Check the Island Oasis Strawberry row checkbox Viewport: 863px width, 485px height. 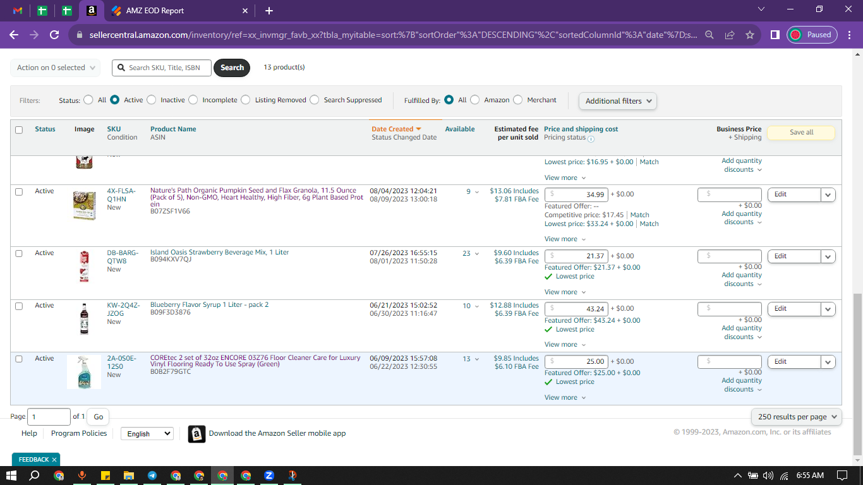click(19, 253)
